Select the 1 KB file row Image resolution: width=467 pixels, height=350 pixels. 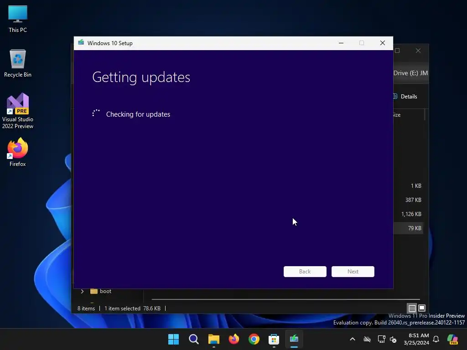click(x=408, y=186)
